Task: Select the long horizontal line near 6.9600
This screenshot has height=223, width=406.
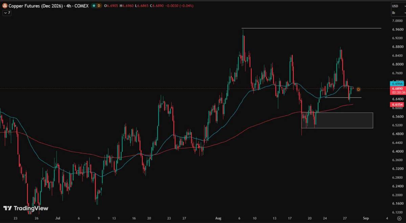Action: point(312,28)
